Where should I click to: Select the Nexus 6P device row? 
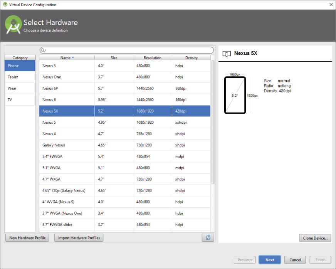125,88
